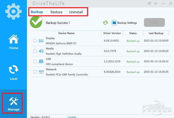Image resolution: width=174 pixels, height=118 pixels.
Task: Switch to the Backup tab
Action: point(37,12)
